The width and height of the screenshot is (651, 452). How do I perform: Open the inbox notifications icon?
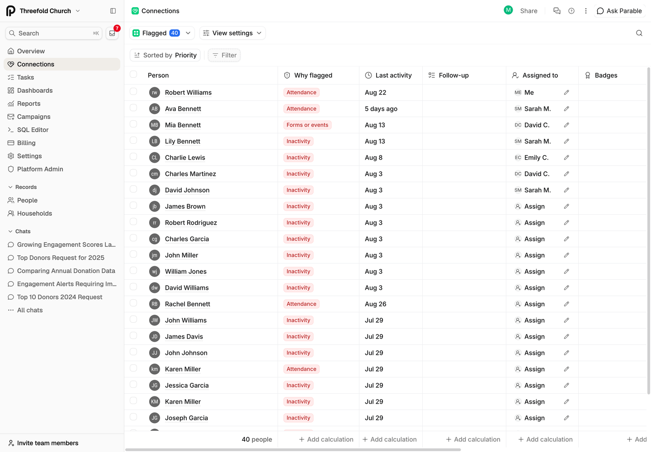tap(112, 33)
